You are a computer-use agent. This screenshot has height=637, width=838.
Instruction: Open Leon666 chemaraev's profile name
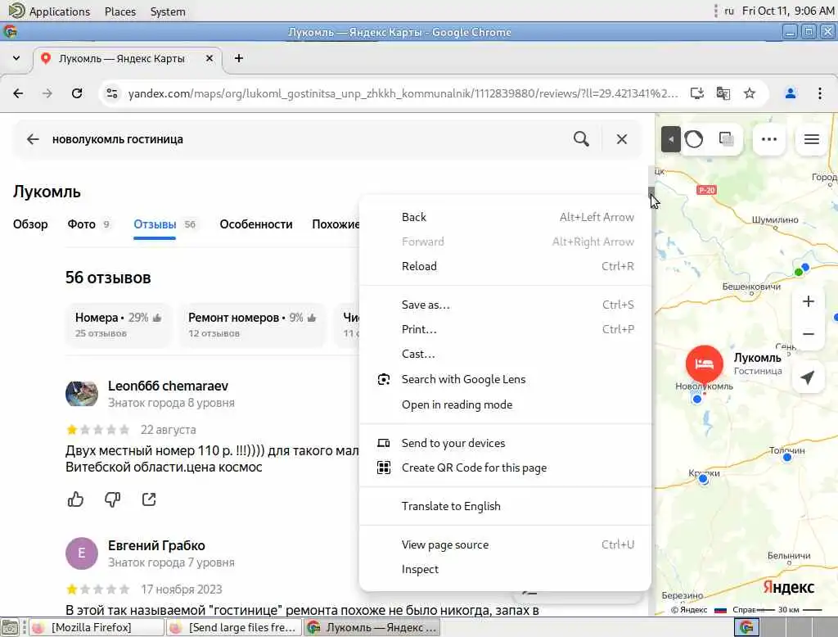(168, 386)
